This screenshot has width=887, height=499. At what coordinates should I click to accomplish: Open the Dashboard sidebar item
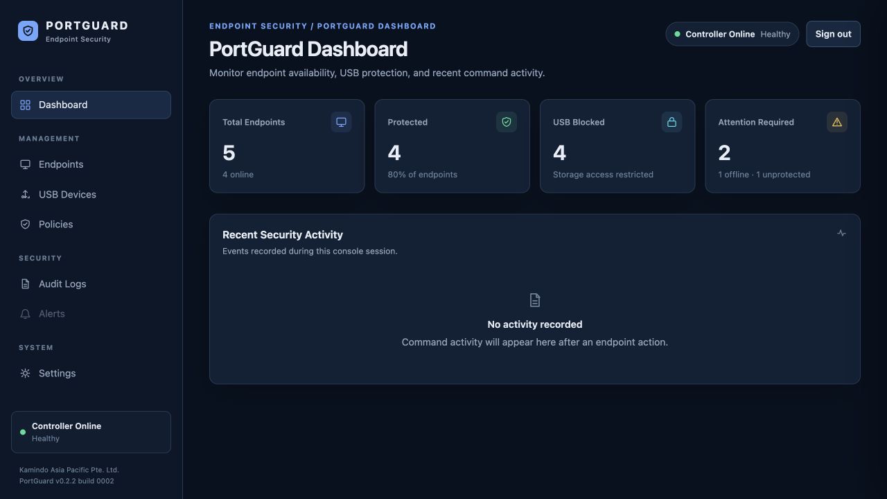[91, 105]
